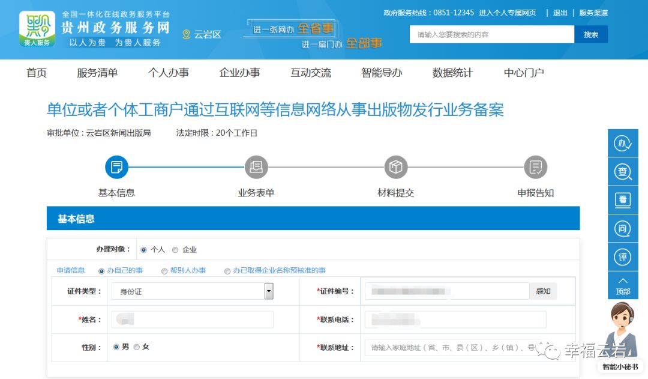Open the 评 rating sidebar icon
The height and width of the screenshot is (379, 648).
point(623,257)
